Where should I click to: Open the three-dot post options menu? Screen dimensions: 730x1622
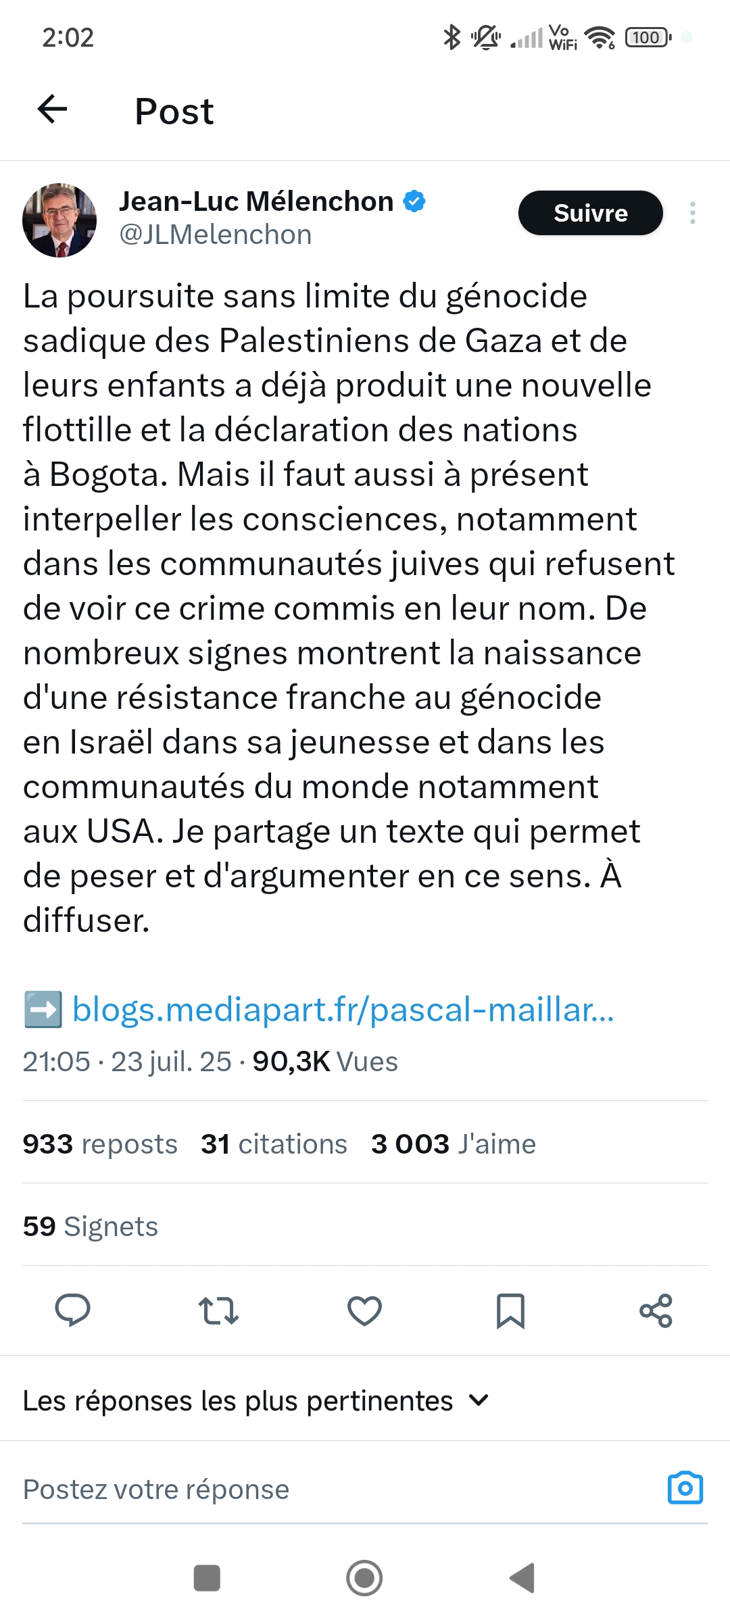(x=692, y=213)
